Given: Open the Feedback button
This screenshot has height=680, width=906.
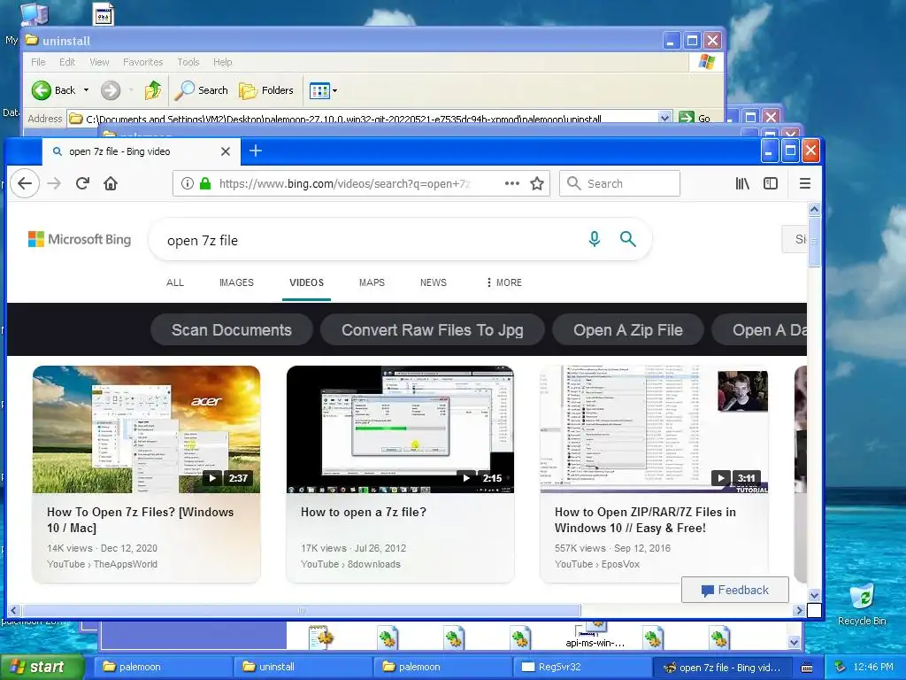Looking at the screenshot, I should [735, 590].
